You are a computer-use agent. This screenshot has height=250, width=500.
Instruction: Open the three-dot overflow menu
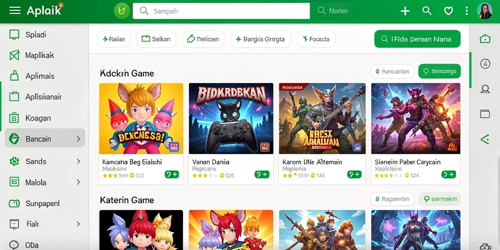[x=466, y=11]
